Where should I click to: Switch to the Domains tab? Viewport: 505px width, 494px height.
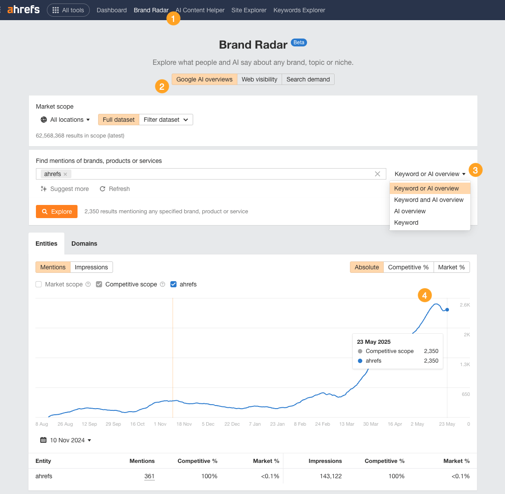[84, 243]
